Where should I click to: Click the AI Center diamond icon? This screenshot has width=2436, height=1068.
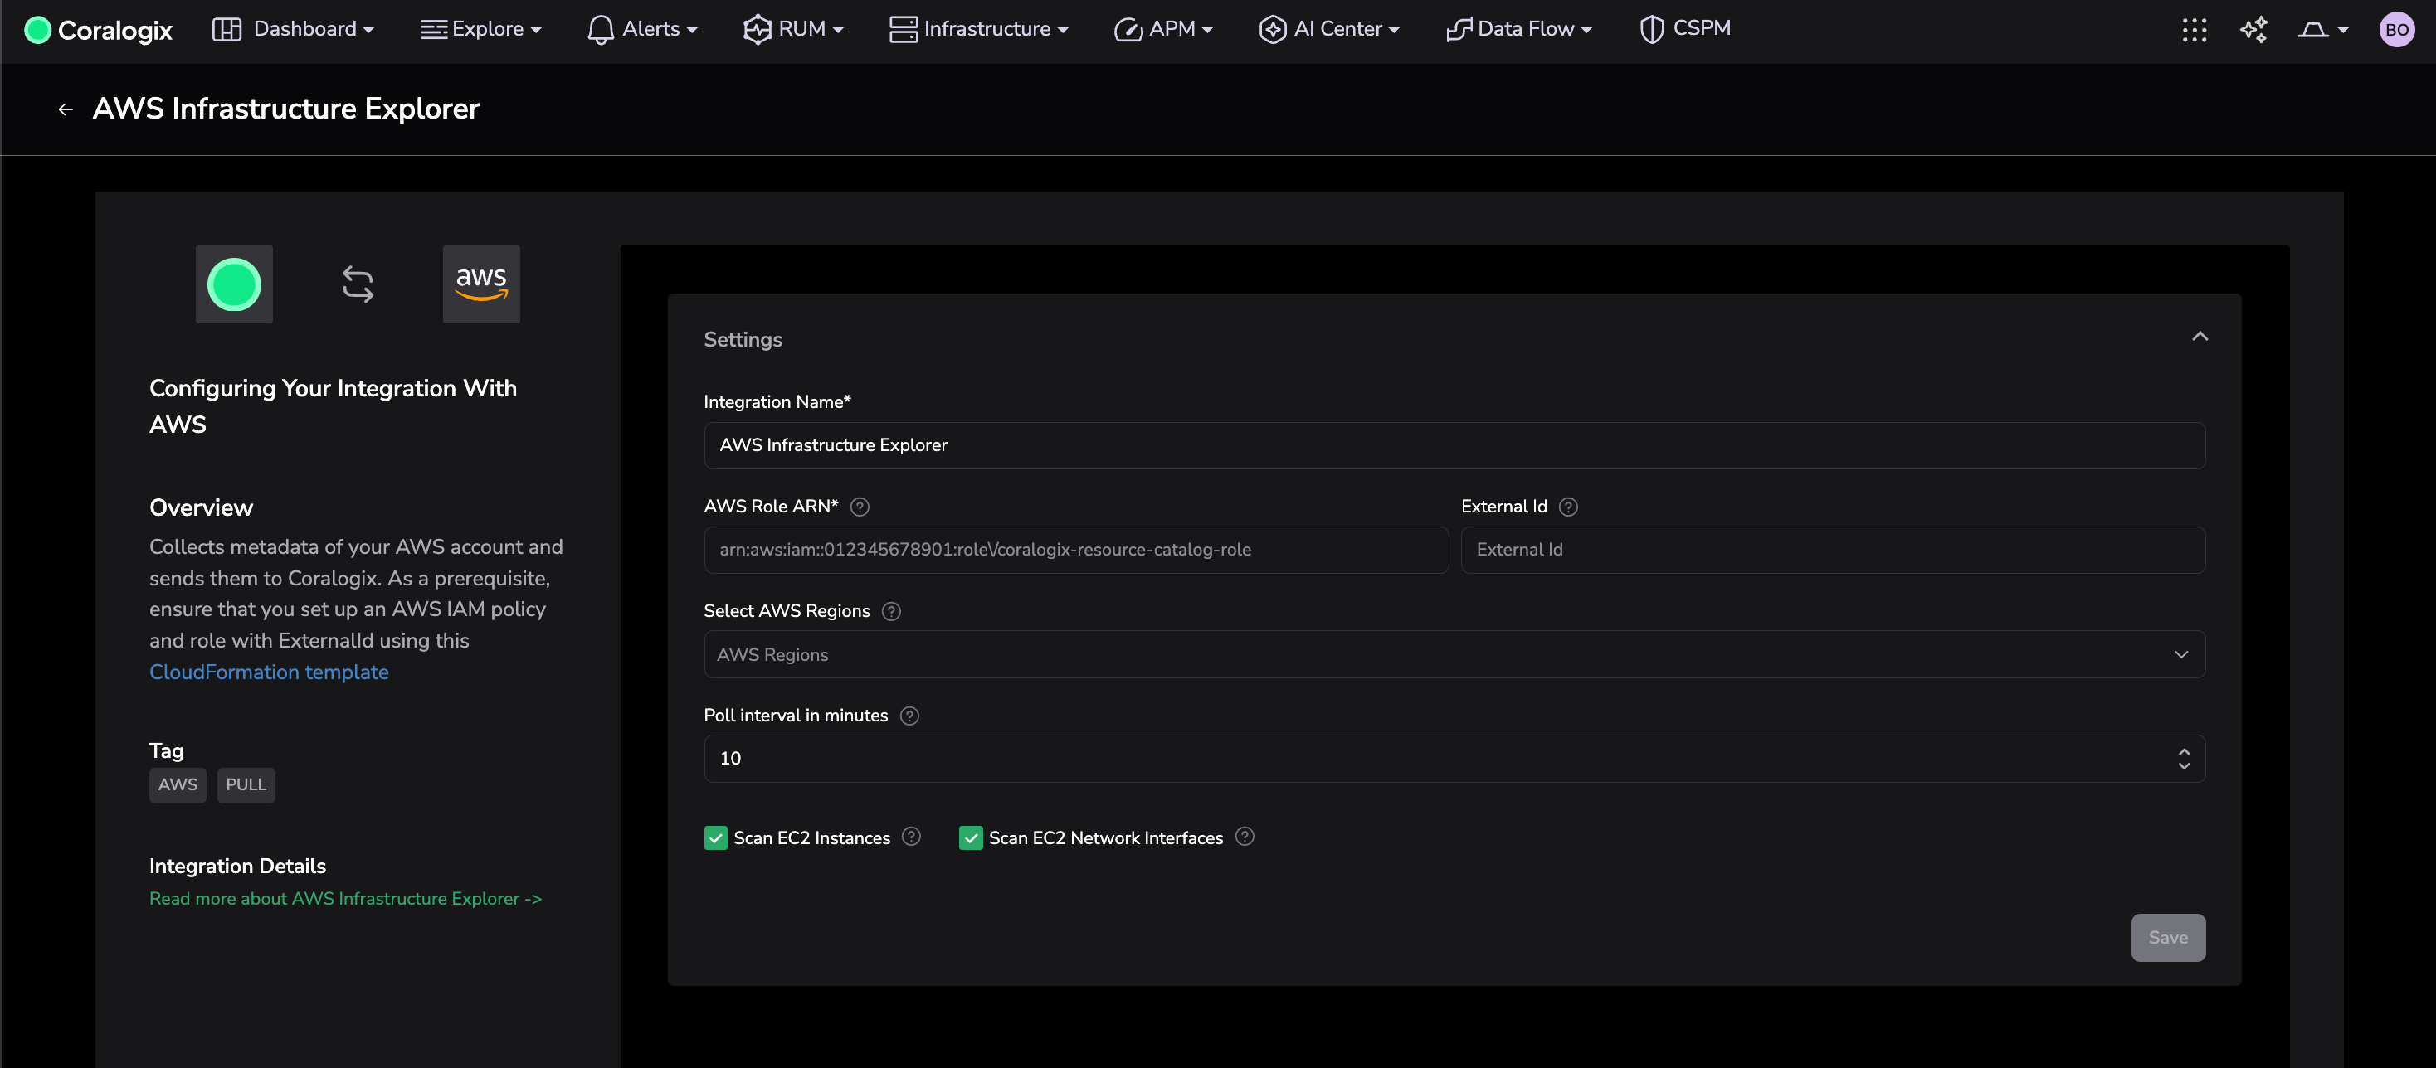point(1272,30)
